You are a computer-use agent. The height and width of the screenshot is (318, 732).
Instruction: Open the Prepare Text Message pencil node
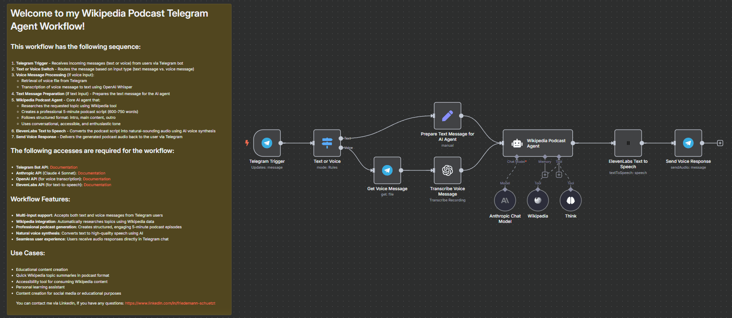pos(447,116)
